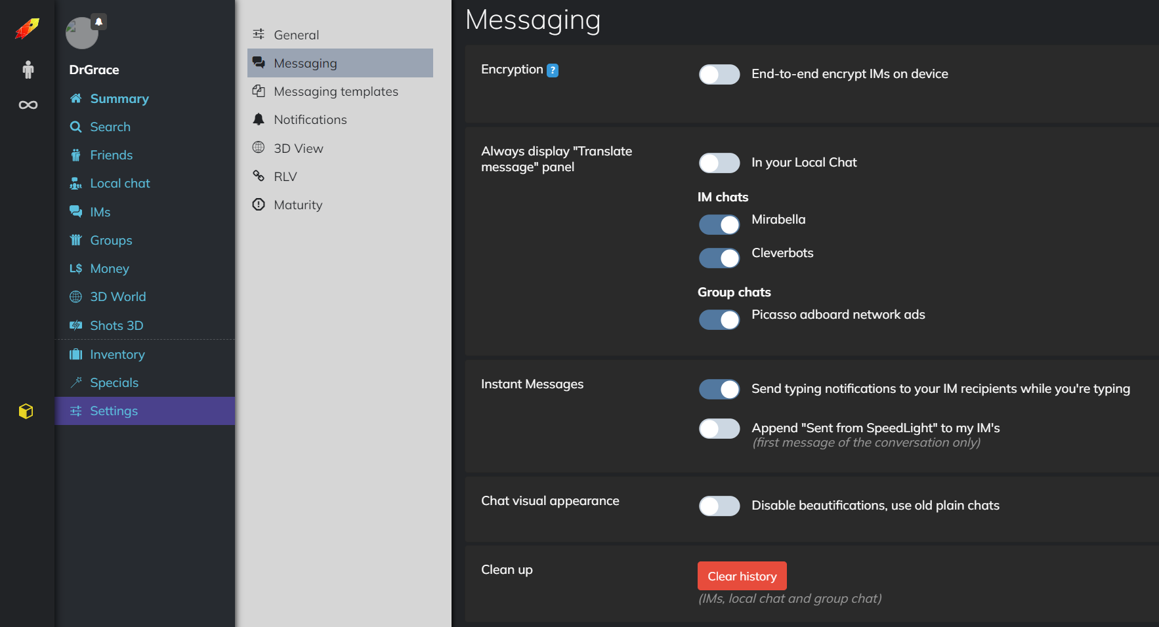Click the Messaging chat bubble icon
Viewport: 1159px width, 627px height.
point(259,63)
